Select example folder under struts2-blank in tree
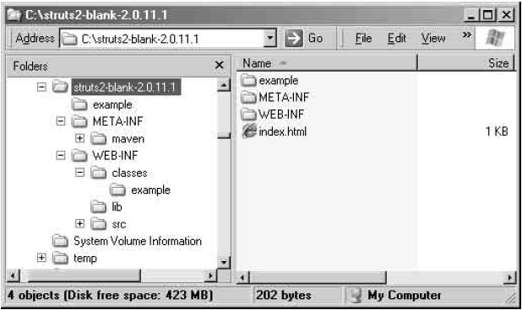The image size is (522, 310). click(x=112, y=105)
